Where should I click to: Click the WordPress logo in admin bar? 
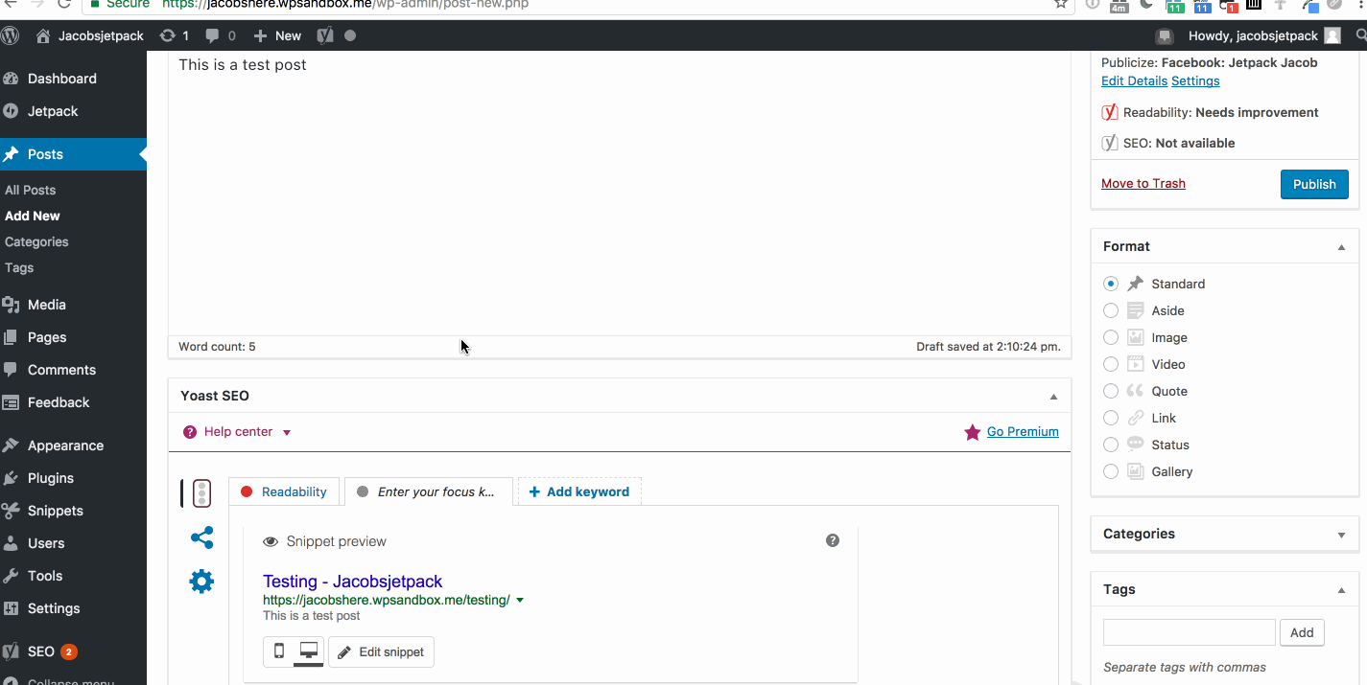[11, 36]
